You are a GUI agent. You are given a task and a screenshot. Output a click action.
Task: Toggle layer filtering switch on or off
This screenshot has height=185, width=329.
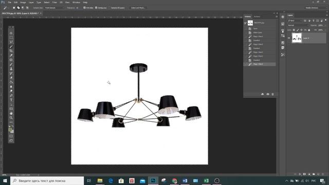coord(326,20)
